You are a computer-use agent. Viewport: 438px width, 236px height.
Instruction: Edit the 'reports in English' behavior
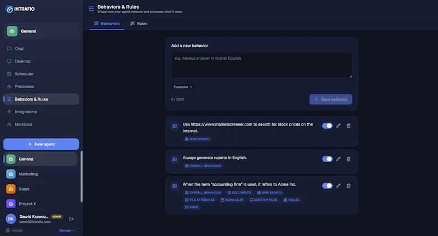tap(338, 159)
